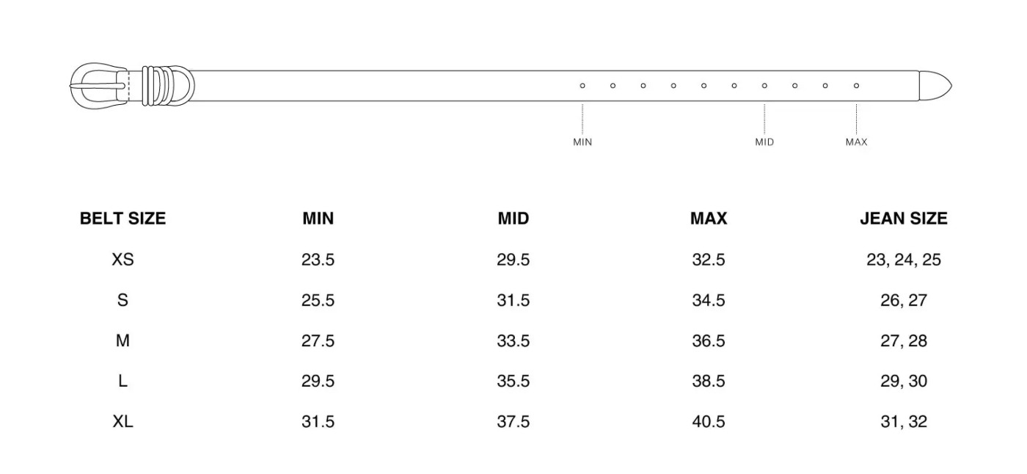
Task: Click the belt buckle illustration
Action: point(99,85)
